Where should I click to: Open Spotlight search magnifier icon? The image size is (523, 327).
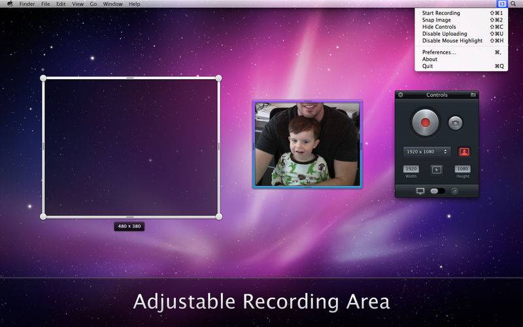coord(513,4)
